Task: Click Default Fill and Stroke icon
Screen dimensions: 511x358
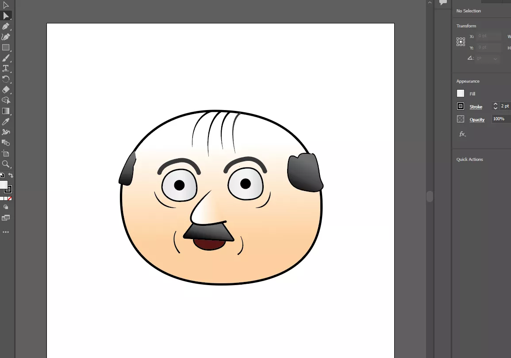Action: click(x=2, y=175)
